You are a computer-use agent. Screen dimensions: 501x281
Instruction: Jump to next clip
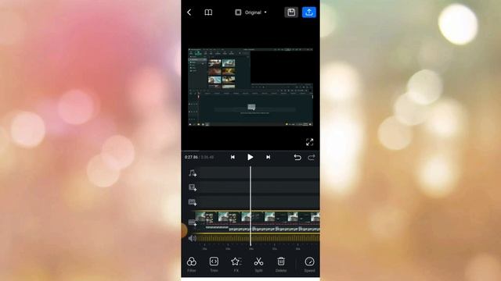tap(268, 157)
